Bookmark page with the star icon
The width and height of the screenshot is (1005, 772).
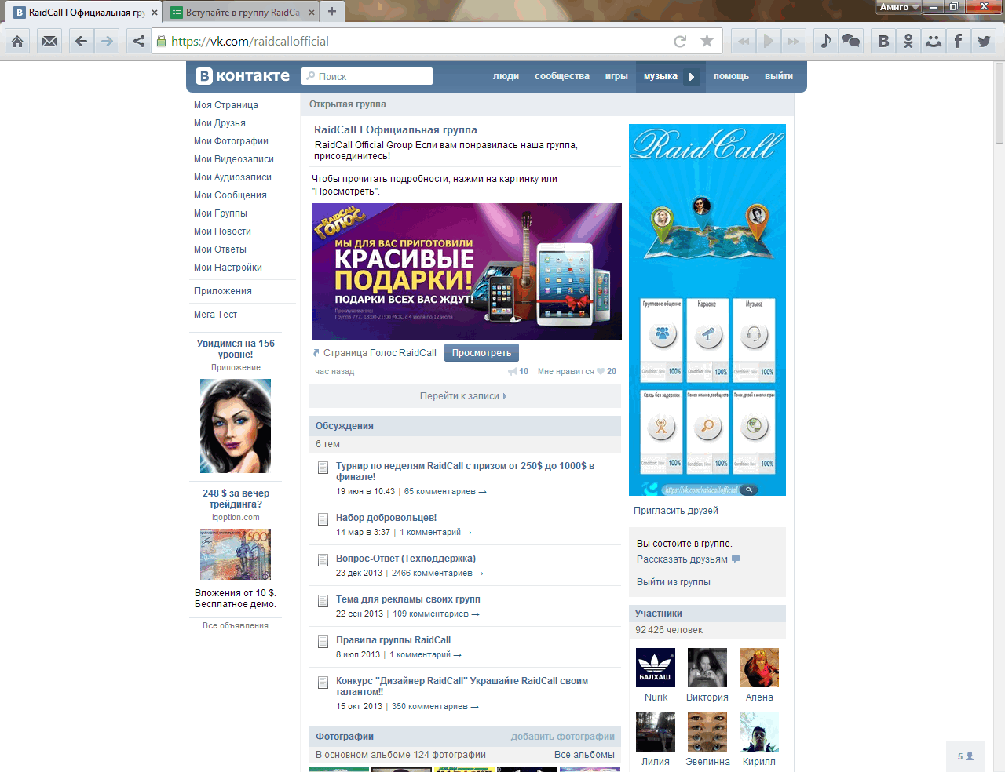tap(707, 41)
